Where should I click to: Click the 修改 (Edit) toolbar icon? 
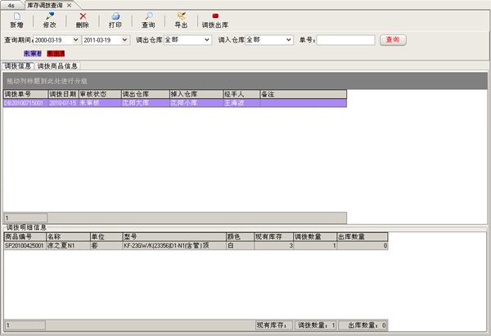click(x=49, y=16)
